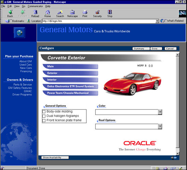Click the Done button

pos(156,49)
